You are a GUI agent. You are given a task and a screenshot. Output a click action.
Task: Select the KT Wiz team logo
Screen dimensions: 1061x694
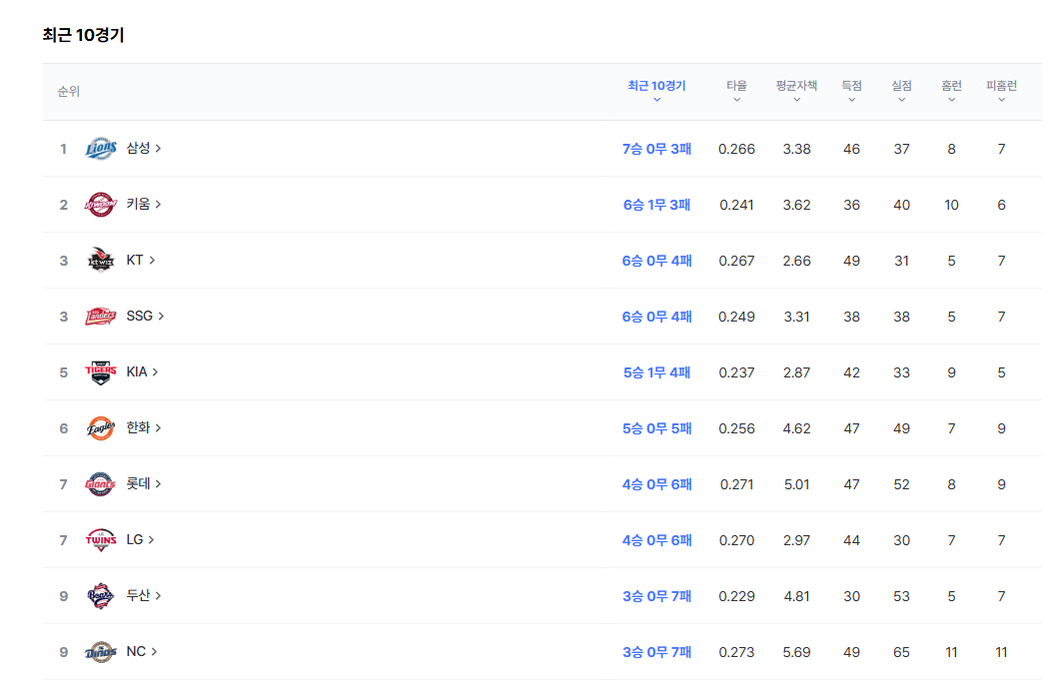coord(100,260)
